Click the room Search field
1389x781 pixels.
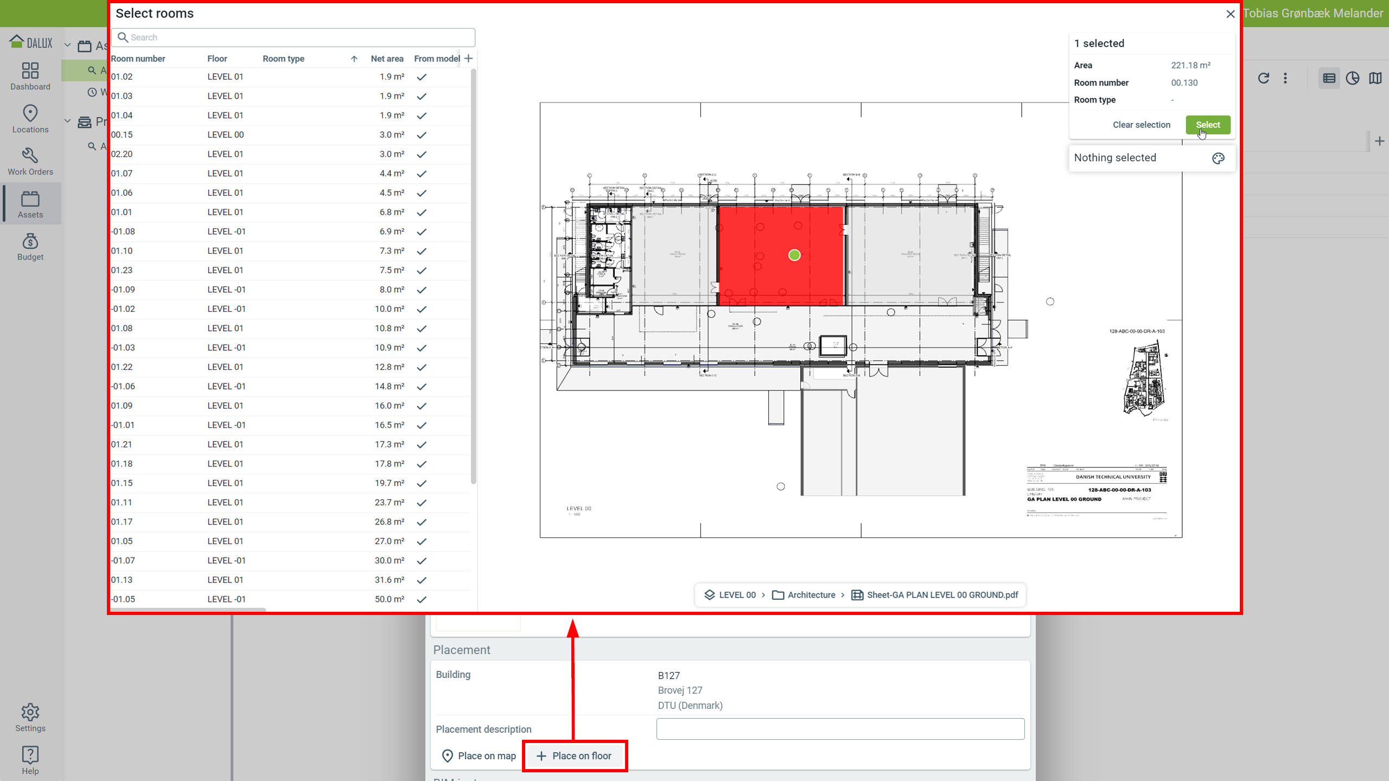coord(293,37)
